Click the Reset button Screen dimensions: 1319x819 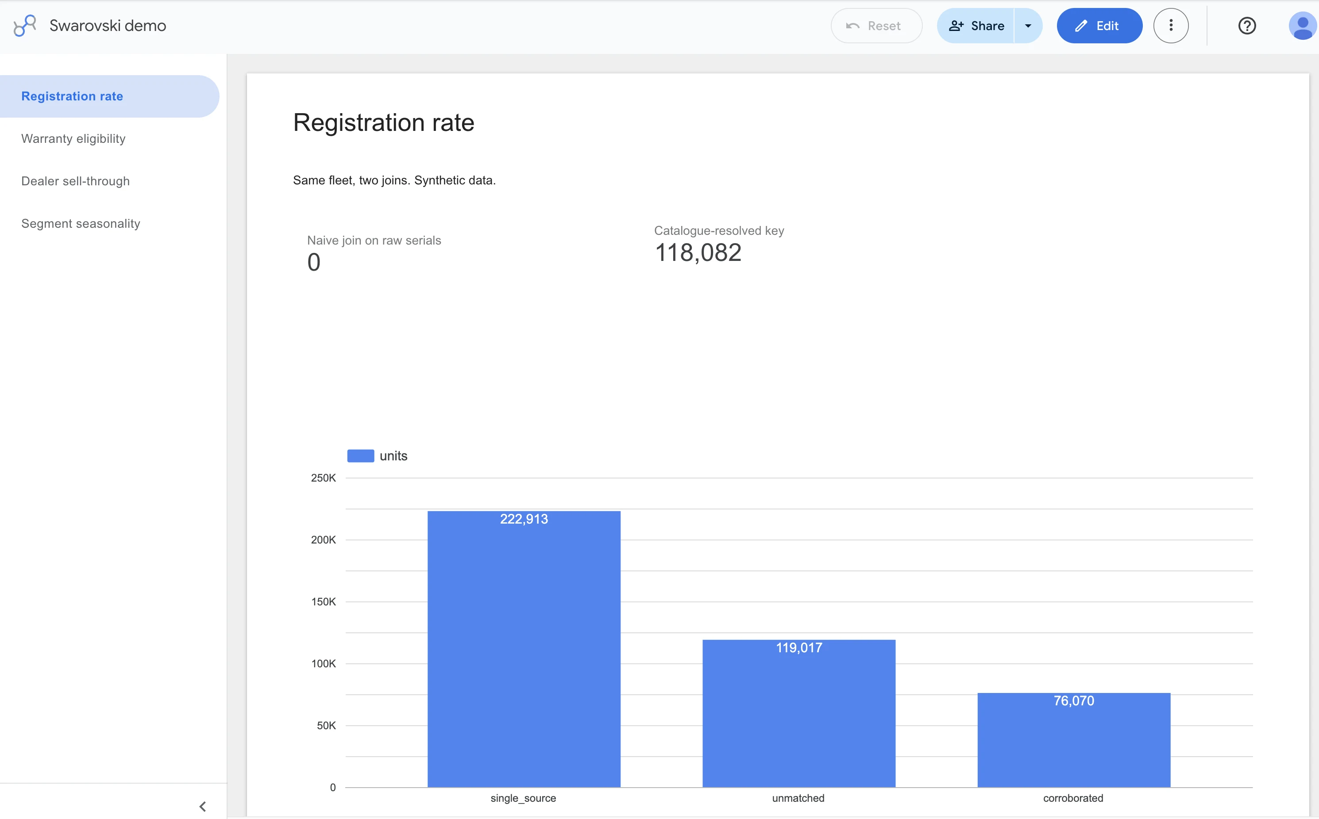click(876, 26)
